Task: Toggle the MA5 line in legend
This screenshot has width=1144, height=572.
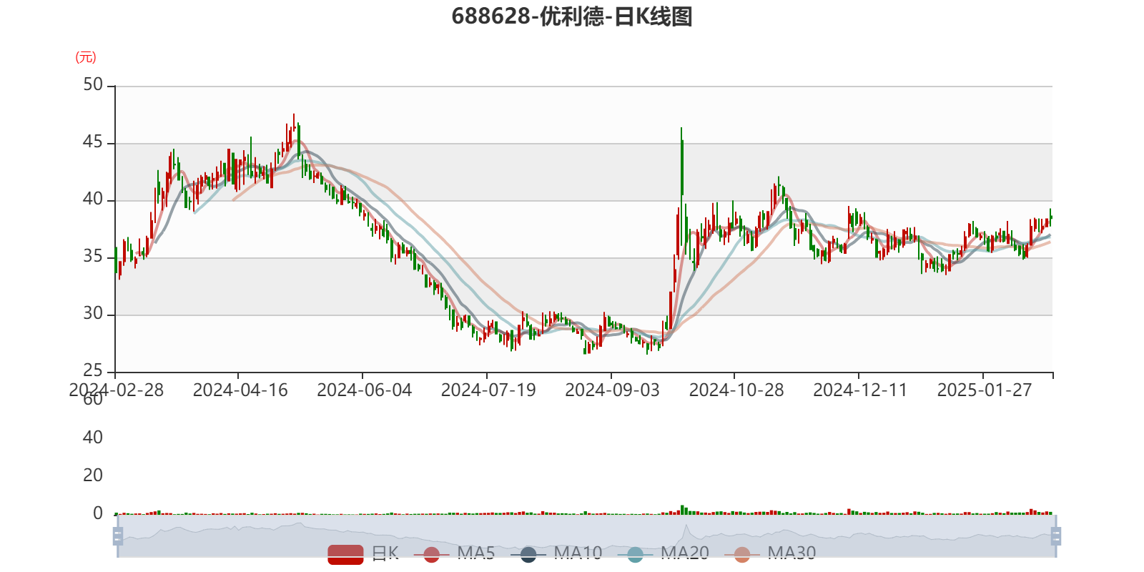Action: 459,553
